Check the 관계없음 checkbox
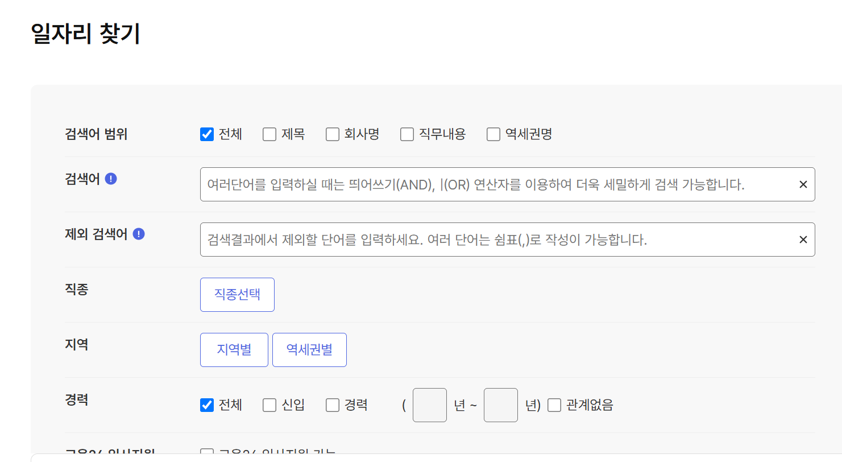The height and width of the screenshot is (462, 842). 554,405
